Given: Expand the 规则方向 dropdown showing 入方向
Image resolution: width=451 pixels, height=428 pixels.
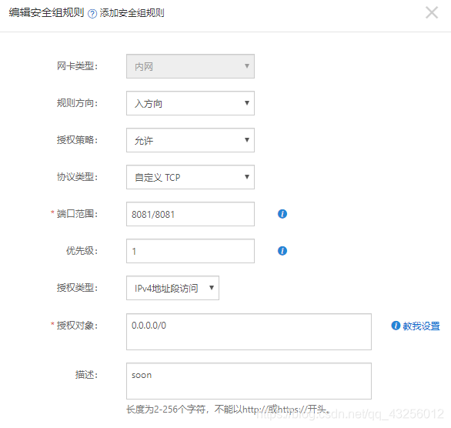Looking at the screenshot, I should tap(190, 103).
